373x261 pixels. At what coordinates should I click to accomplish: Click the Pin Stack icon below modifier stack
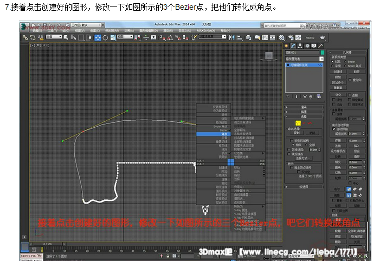tap(288, 96)
